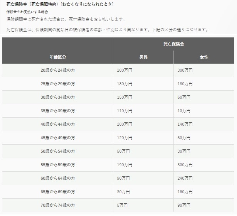Click female 30万円 in the 50歳から54歳 row
This screenshot has height=216, width=237.
[184, 151]
